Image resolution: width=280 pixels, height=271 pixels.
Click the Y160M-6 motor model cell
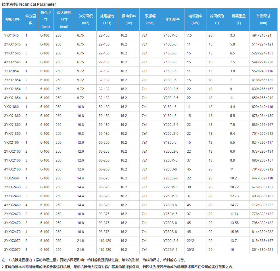(170, 35)
